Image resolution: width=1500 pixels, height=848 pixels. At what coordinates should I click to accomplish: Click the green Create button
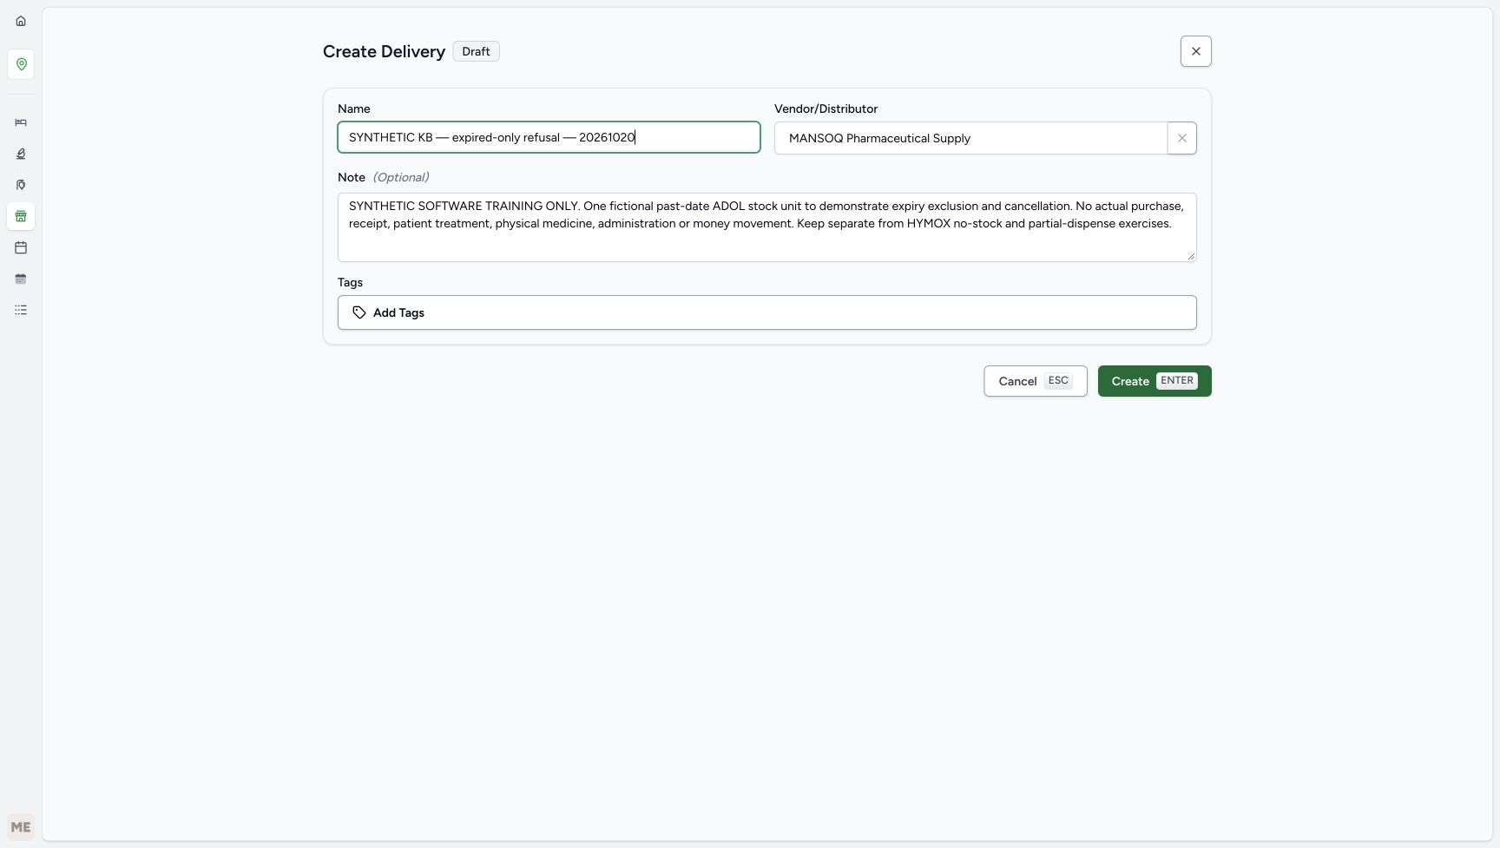pyautogui.click(x=1155, y=381)
